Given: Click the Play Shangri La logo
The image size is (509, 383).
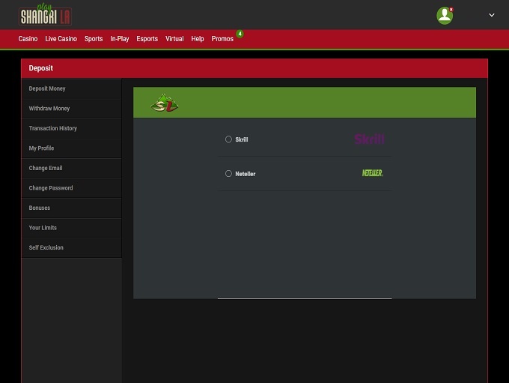Looking at the screenshot, I should pos(45,15).
